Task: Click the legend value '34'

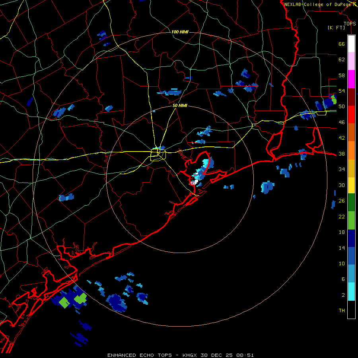Action: point(342,169)
